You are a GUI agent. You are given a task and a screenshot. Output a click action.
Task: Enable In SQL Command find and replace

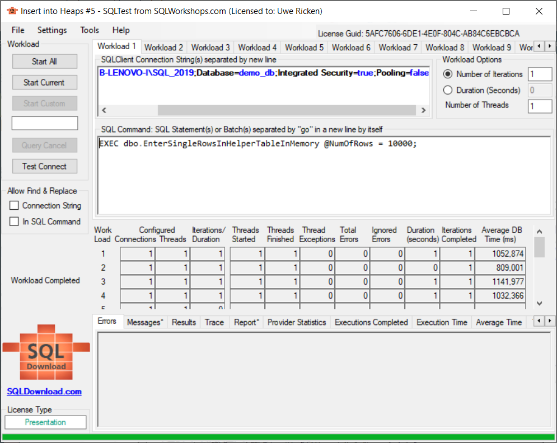[x=14, y=221]
